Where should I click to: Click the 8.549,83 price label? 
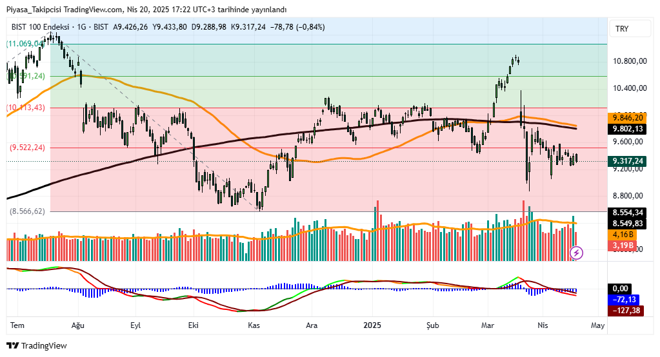pos(627,223)
